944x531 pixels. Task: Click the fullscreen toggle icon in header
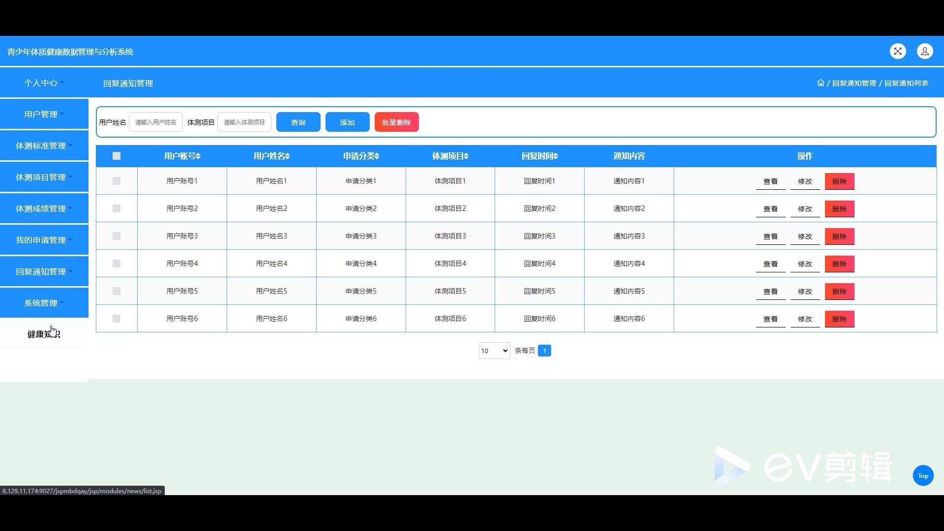(x=898, y=51)
